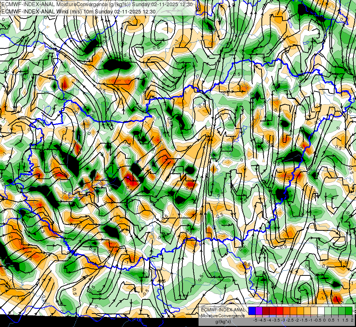356x327 pixels.
Task: Click the -2 tick label on the legend scale
Action: 297,320
